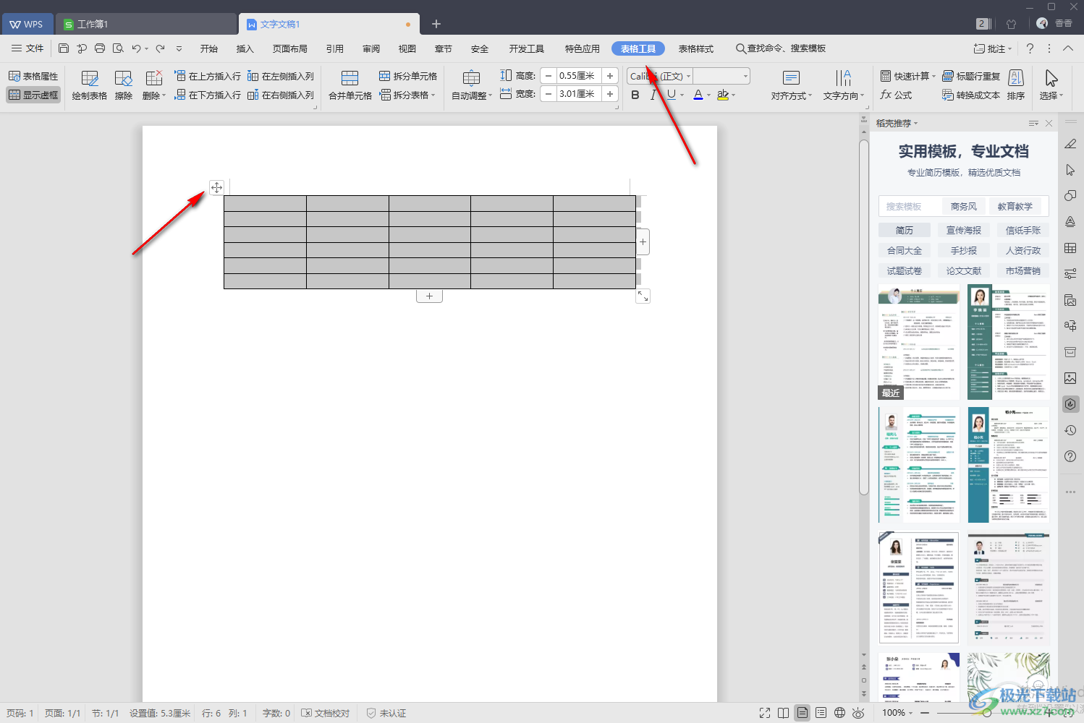The height and width of the screenshot is (723, 1084).
Task: Open the picture icon in right sidebar
Action: tap(1070, 378)
